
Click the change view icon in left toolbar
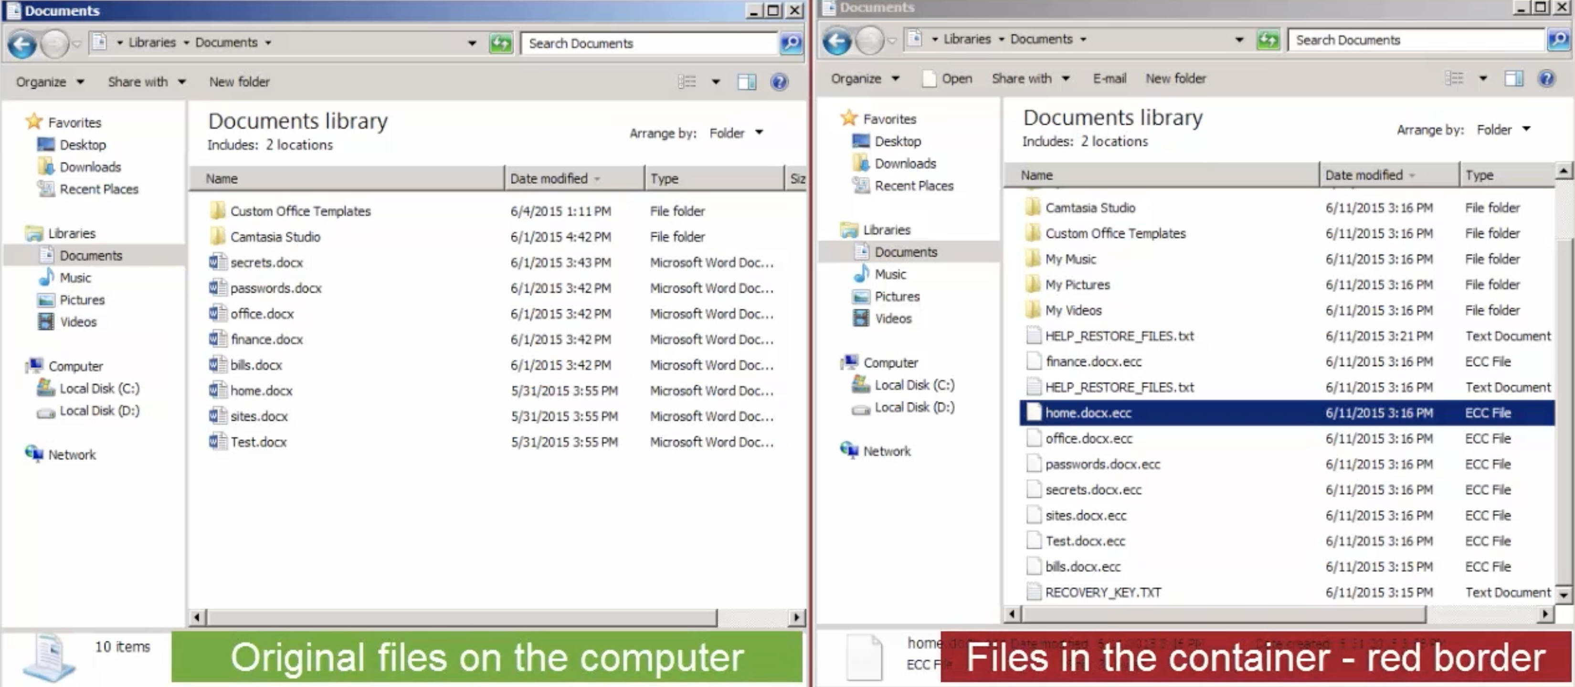[687, 82]
